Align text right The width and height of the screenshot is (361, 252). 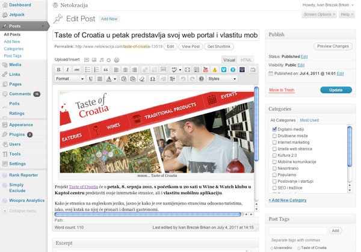[134, 70]
